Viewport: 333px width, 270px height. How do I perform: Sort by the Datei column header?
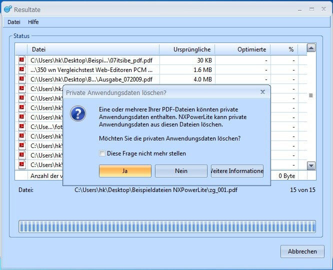coord(93,49)
